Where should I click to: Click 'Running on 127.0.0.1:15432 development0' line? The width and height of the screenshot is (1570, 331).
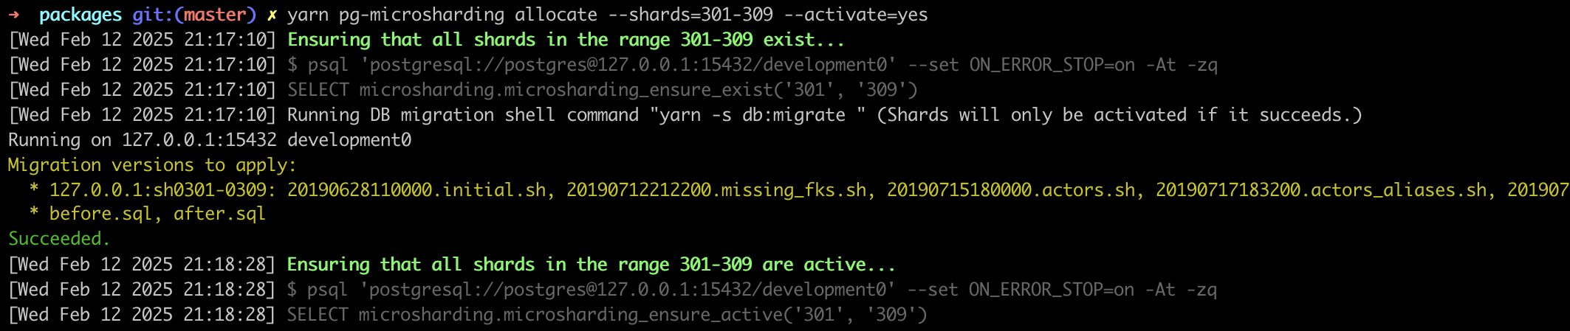coord(210,140)
